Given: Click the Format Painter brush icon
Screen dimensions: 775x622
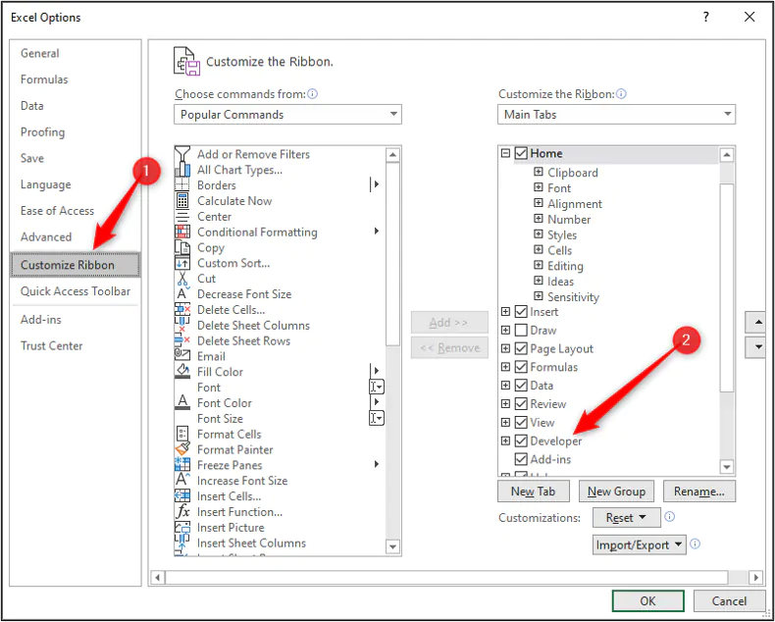Looking at the screenshot, I should click(182, 449).
